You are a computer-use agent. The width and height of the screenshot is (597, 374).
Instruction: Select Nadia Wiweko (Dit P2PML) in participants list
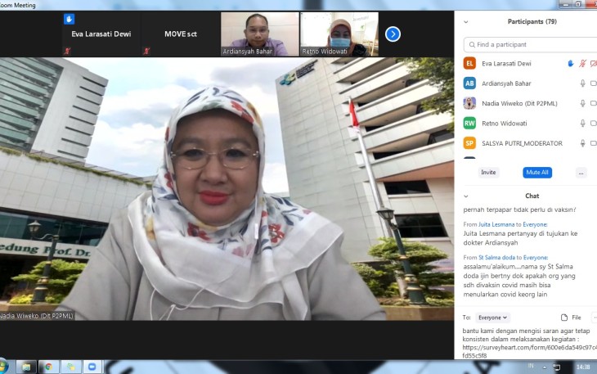tap(519, 103)
